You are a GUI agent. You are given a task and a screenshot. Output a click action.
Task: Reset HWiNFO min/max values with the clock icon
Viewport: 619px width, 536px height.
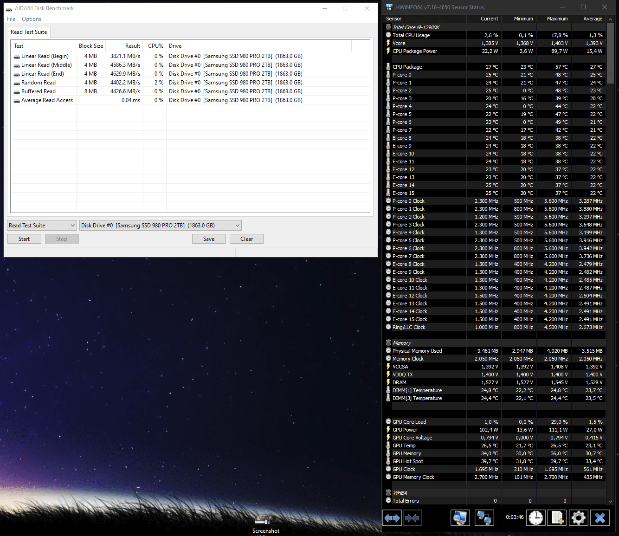coord(536,517)
